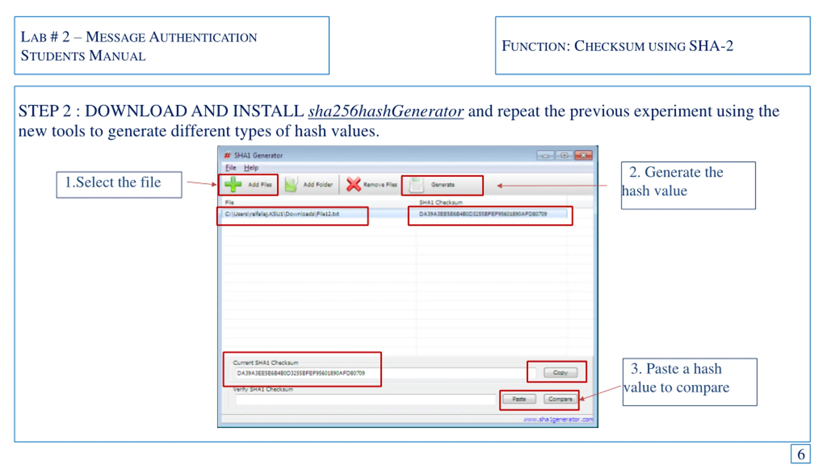Image resolution: width=827 pixels, height=465 pixels.
Task: Click the Generate toolbar icon
Action: [x=416, y=185]
